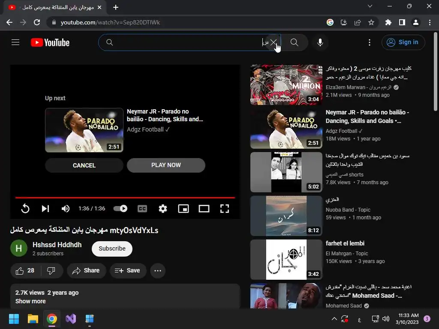
Task: Open Up next Neymar thumbnail in player
Action: point(84,130)
